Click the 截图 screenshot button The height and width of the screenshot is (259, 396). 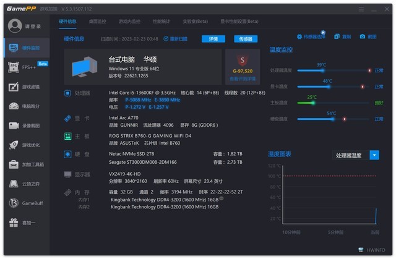pyautogui.click(x=368, y=37)
